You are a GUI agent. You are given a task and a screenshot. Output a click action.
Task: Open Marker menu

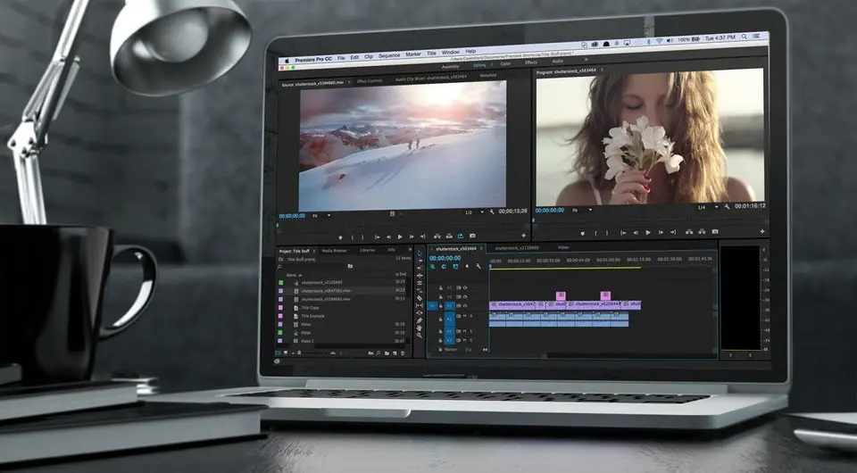tap(413, 54)
